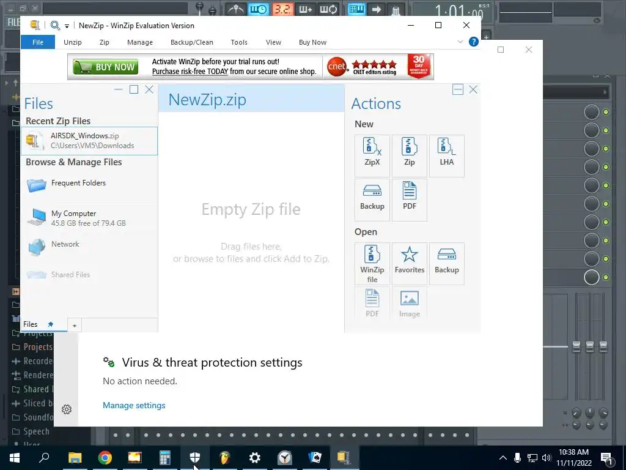Click the PDF icon under New

(x=409, y=200)
